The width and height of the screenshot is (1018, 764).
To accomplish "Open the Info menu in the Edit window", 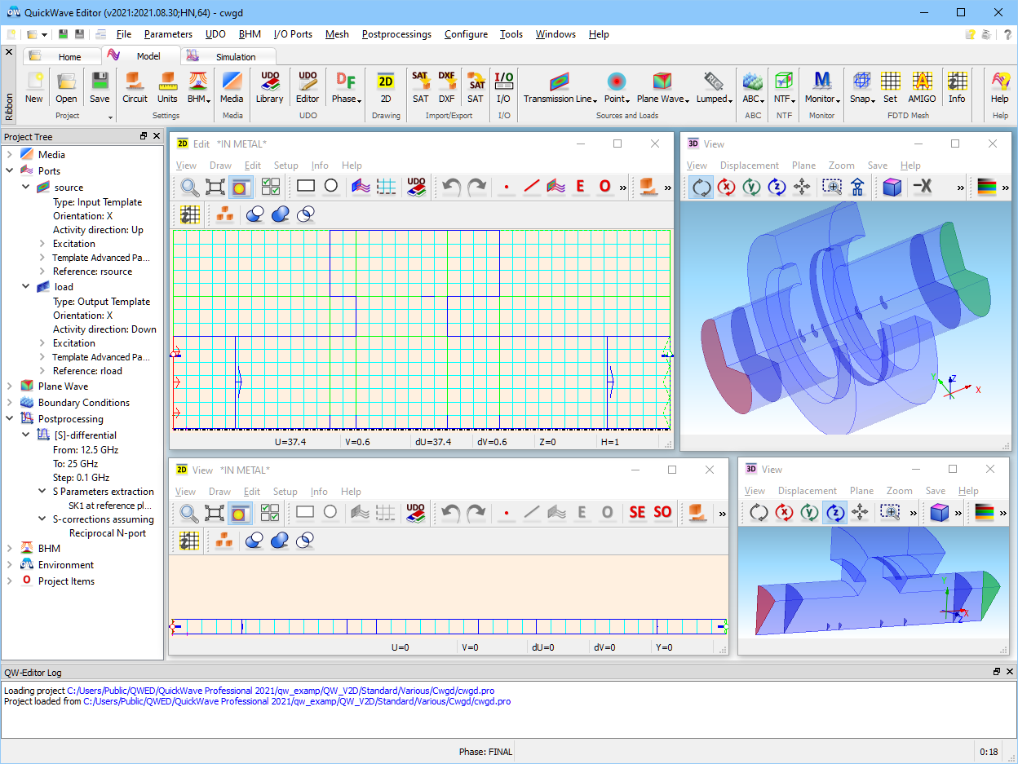I will coord(320,166).
